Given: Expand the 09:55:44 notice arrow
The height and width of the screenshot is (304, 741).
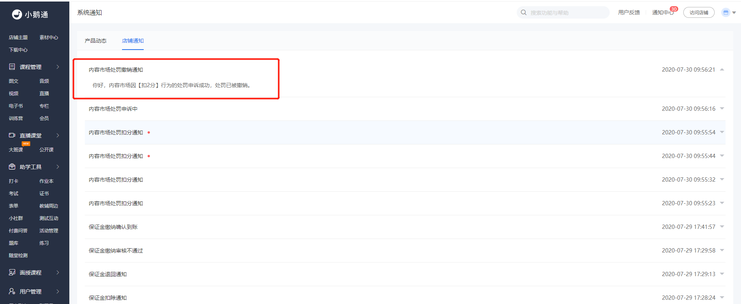Looking at the screenshot, I should (722, 156).
